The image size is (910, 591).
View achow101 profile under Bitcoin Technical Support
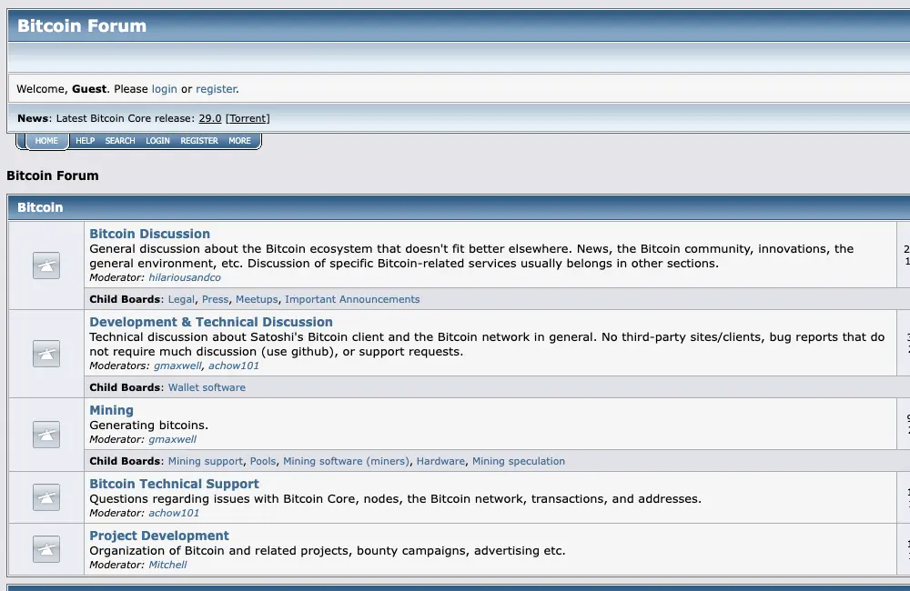[x=174, y=514]
